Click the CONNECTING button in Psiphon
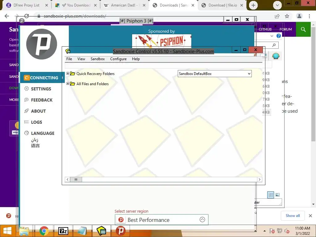Screen dimensions: 316x237 pos(42,77)
